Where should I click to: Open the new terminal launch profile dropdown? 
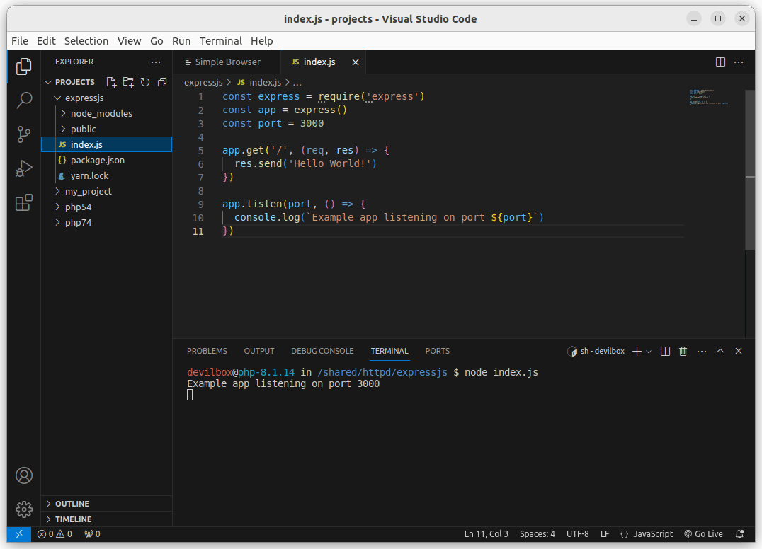click(x=649, y=352)
